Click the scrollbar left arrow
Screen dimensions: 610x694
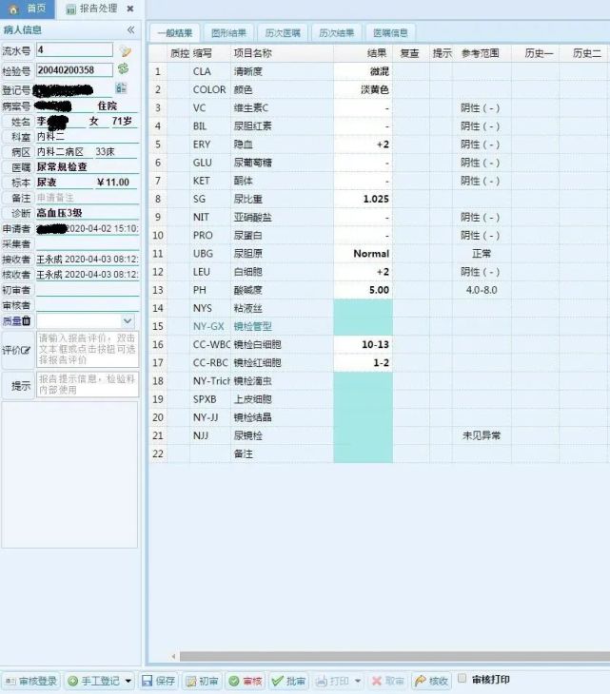pyautogui.click(x=173, y=656)
